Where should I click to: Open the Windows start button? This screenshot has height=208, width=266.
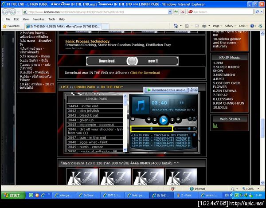coord(13,195)
